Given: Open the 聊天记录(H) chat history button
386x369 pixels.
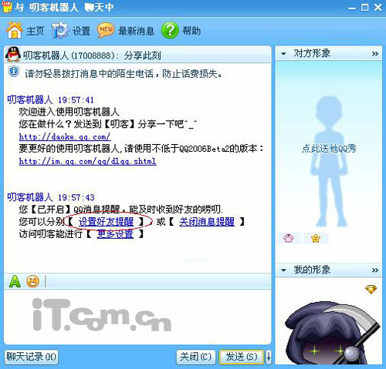Looking at the screenshot, I should pos(31,357).
